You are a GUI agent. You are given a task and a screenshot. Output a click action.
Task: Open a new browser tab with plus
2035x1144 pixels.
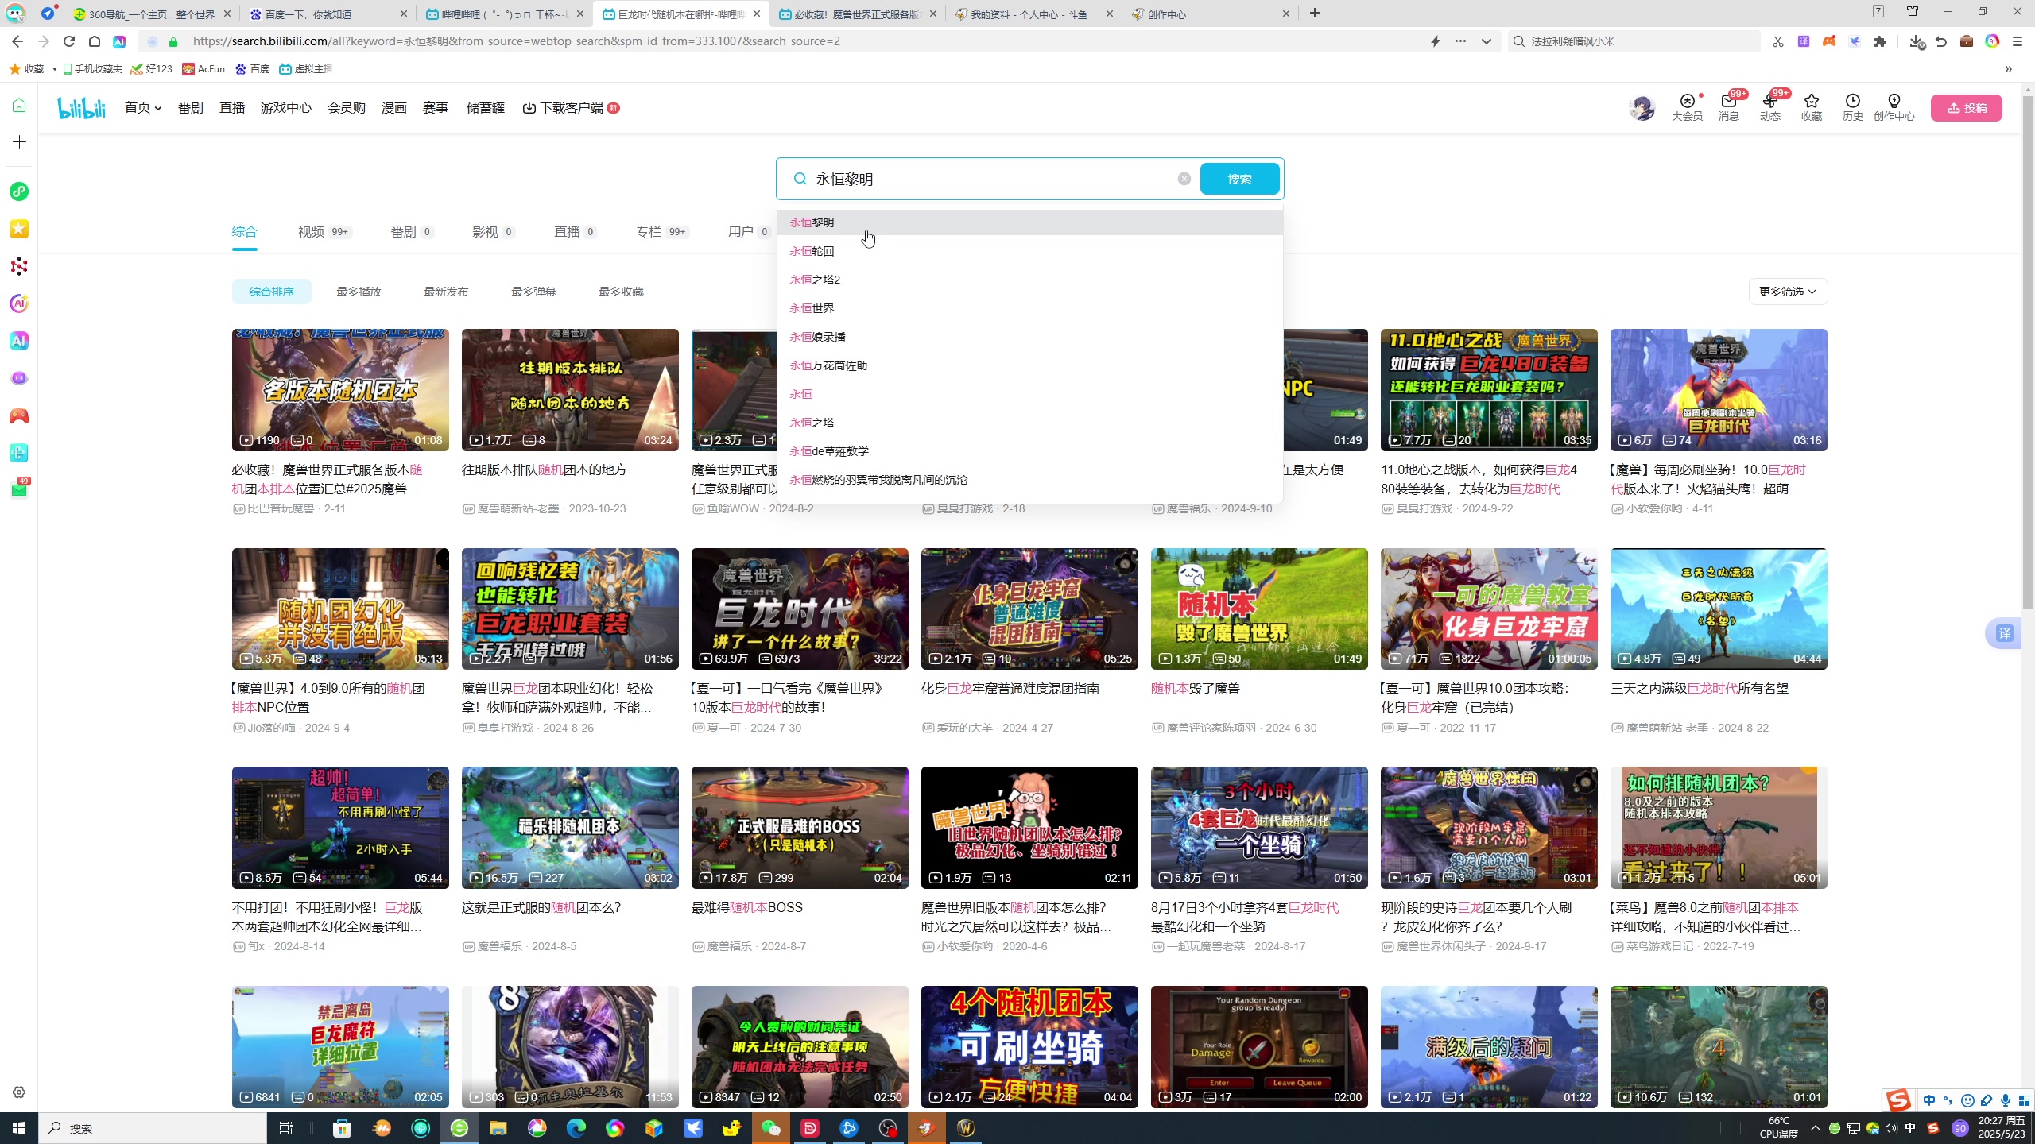1315,13
